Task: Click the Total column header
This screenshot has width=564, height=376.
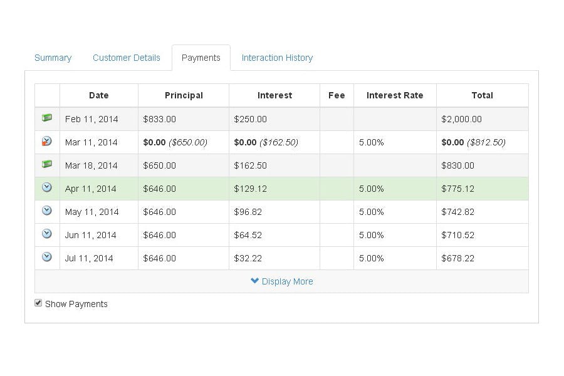Action: pos(482,95)
